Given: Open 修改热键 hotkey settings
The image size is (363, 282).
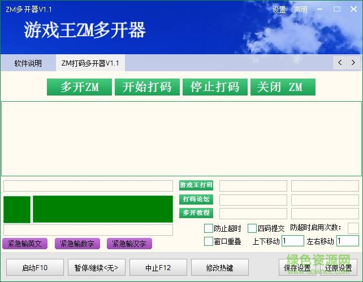Looking at the screenshot, I should tap(220, 267).
